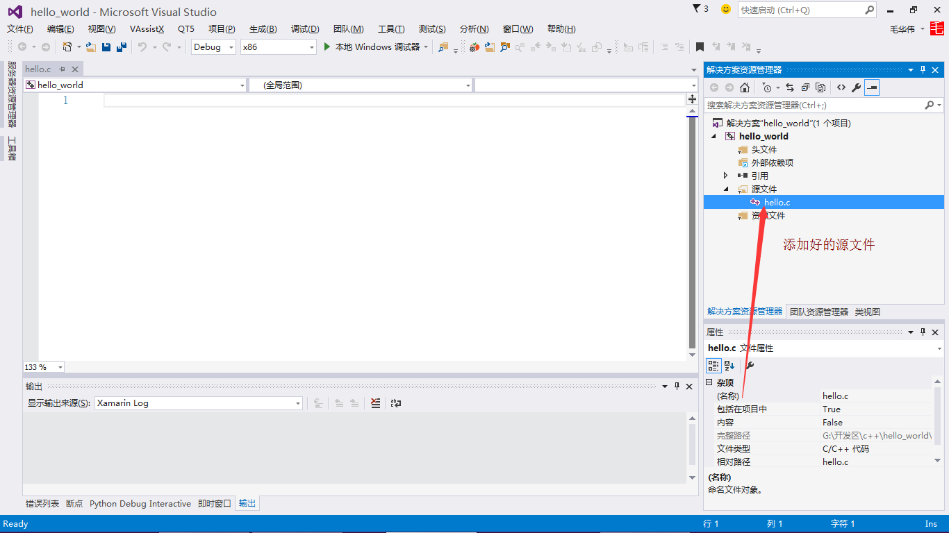
Task: Open the 文件(F) menu
Action: (20, 28)
